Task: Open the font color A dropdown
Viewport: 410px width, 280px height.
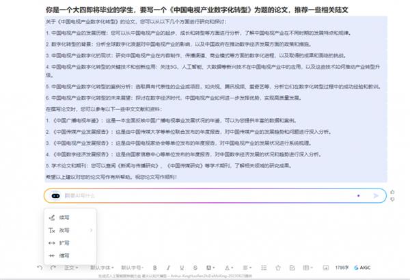Action: pyautogui.click(x=229, y=268)
